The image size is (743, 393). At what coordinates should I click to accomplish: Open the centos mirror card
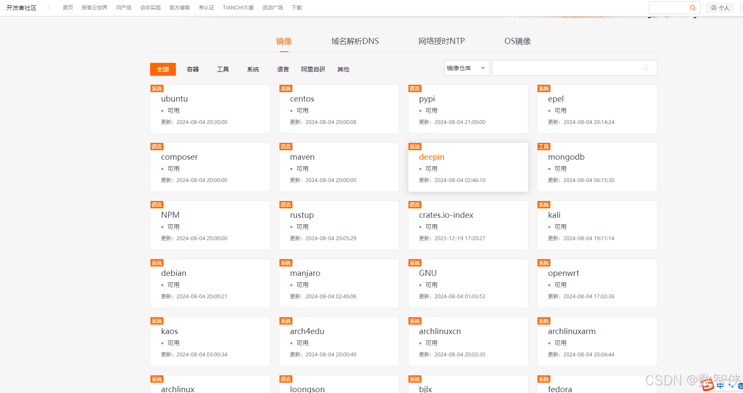(x=339, y=109)
